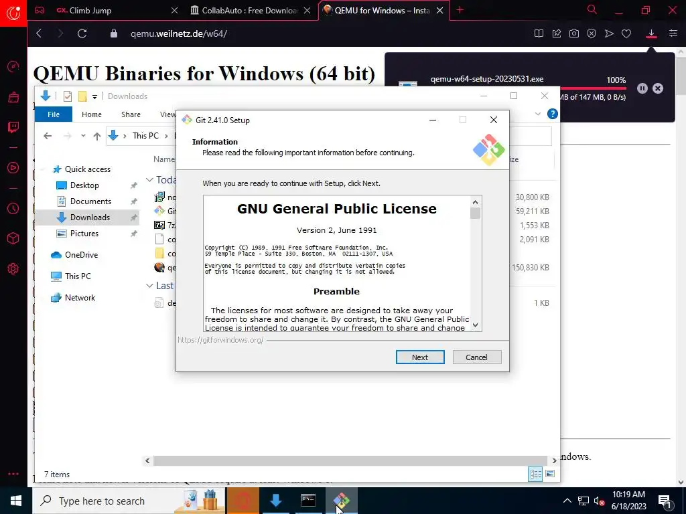Image resolution: width=686 pixels, height=514 pixels.
Task: Open the Windows Start menu
Action: [x=16, y=501]
